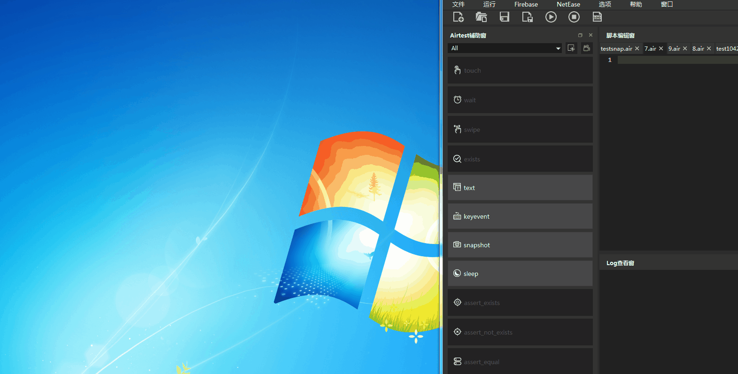The height and width of the screenshot is (374, 738).
Task: Open the 选项 menu
Action: click(x=605, y=4)
